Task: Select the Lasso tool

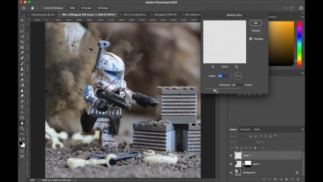Action: click(x=22, y=31)
